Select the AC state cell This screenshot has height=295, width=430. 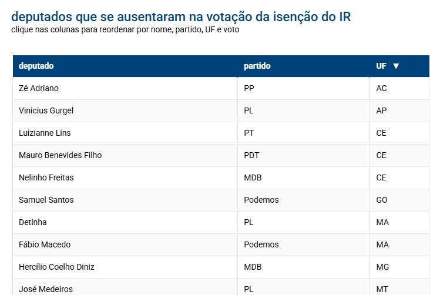pos(381,88)
